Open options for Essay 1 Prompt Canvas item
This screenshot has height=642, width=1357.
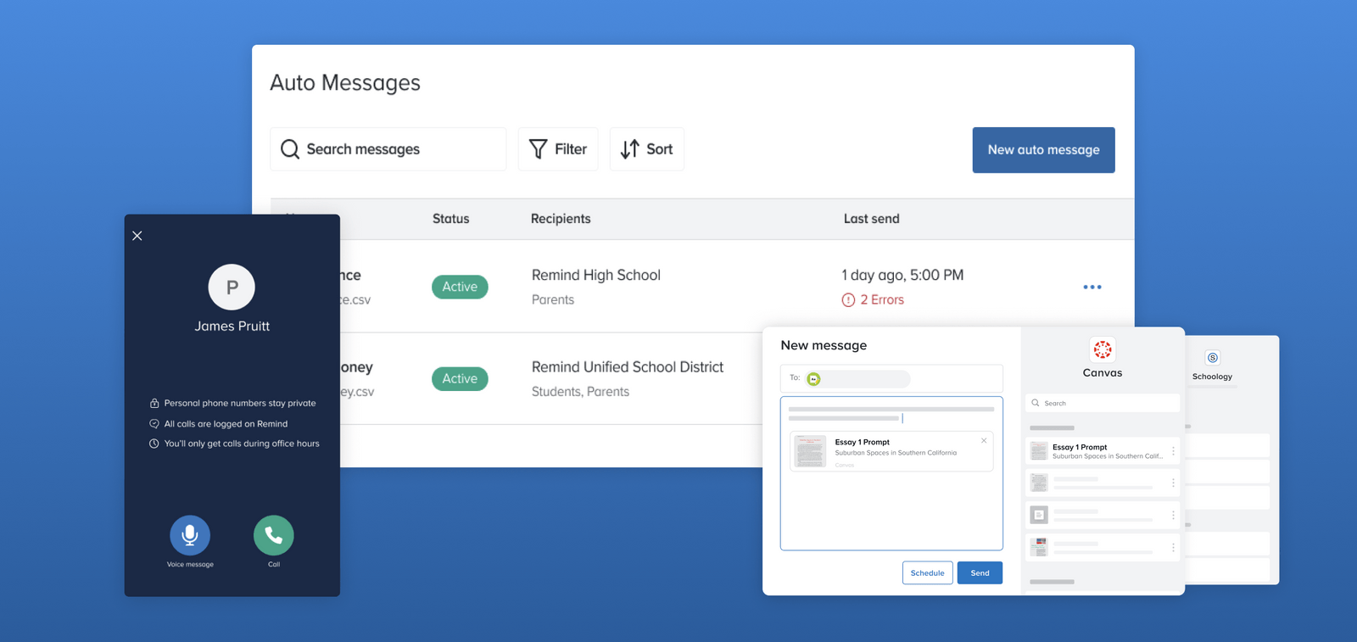pyautogui.click(x=1173, y=451)
